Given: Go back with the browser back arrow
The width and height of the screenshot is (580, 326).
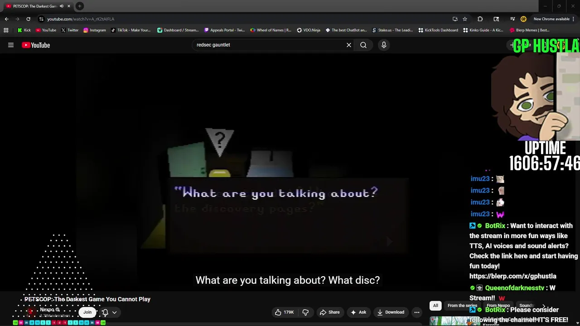Looking at the screenshot, I should (6, 19).
